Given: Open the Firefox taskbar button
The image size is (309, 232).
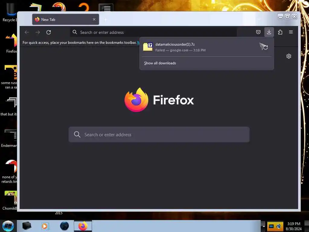Looking at the screenshot, I should 83,226.
